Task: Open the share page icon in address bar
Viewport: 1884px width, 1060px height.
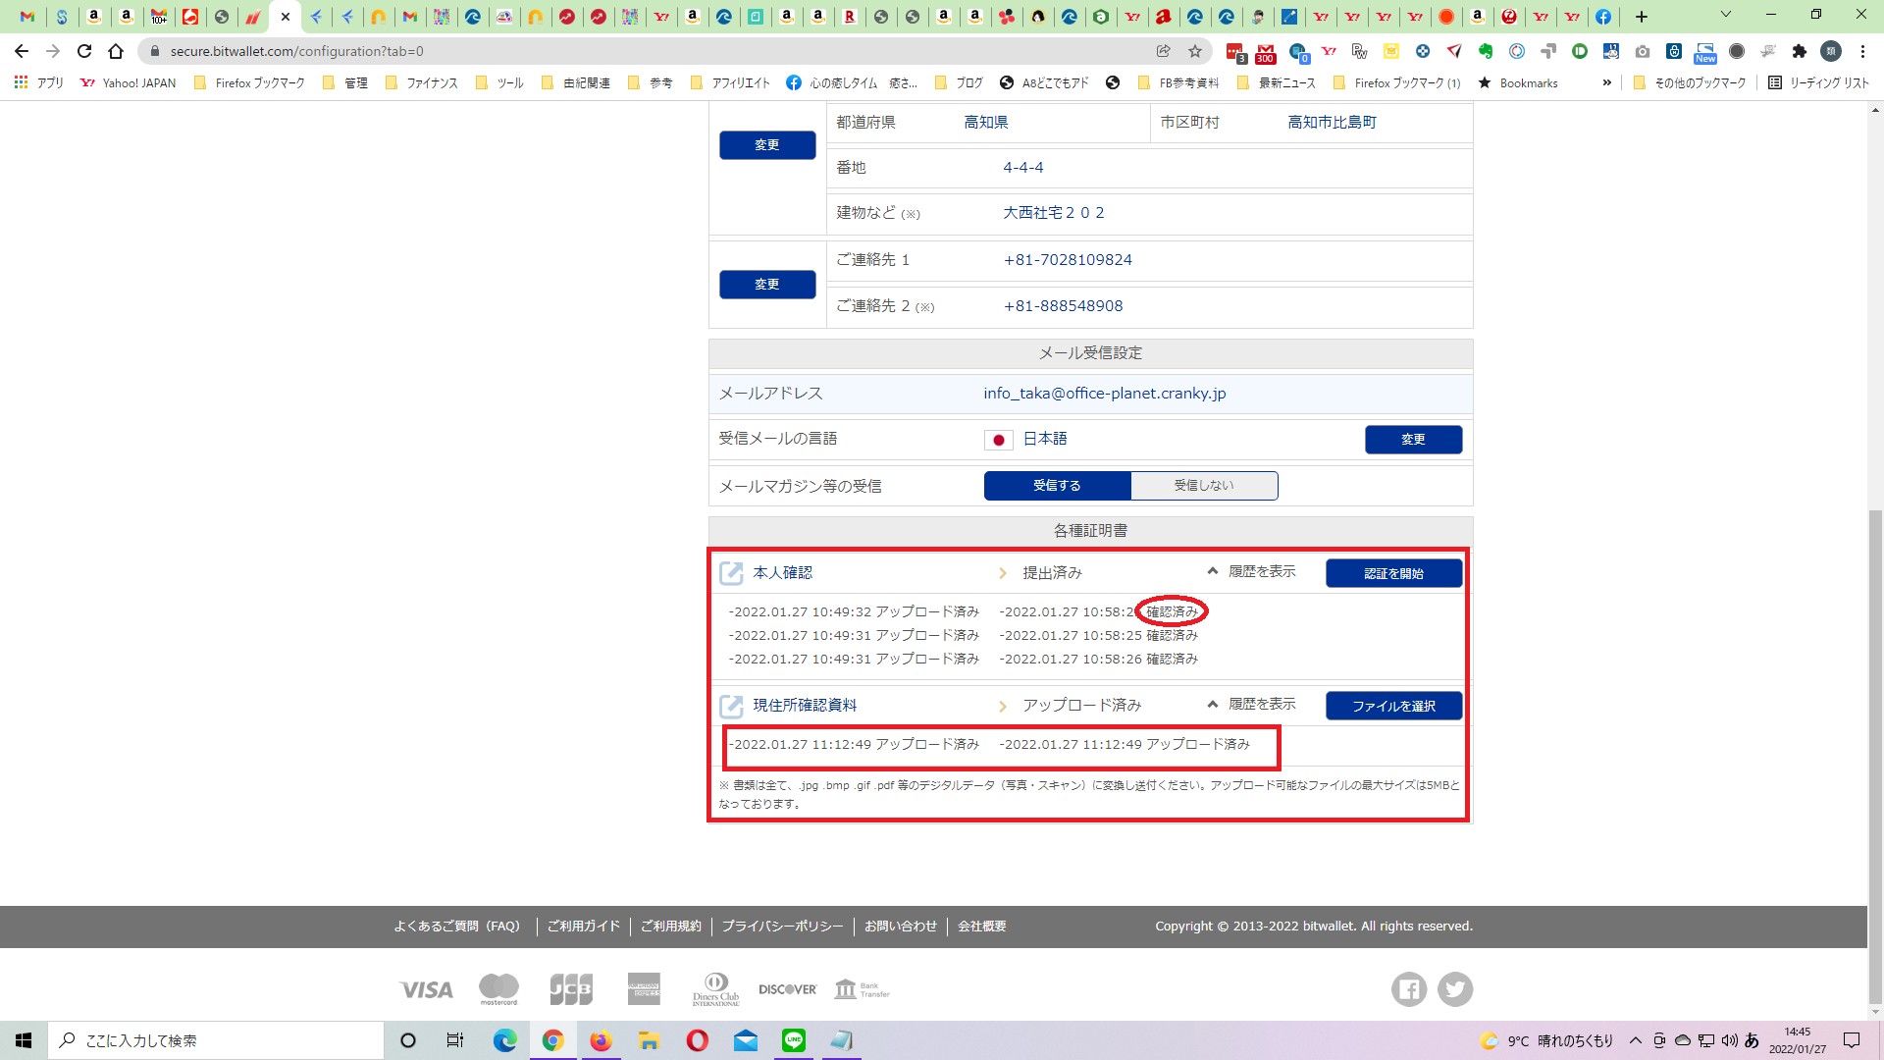Action: 1163,51
